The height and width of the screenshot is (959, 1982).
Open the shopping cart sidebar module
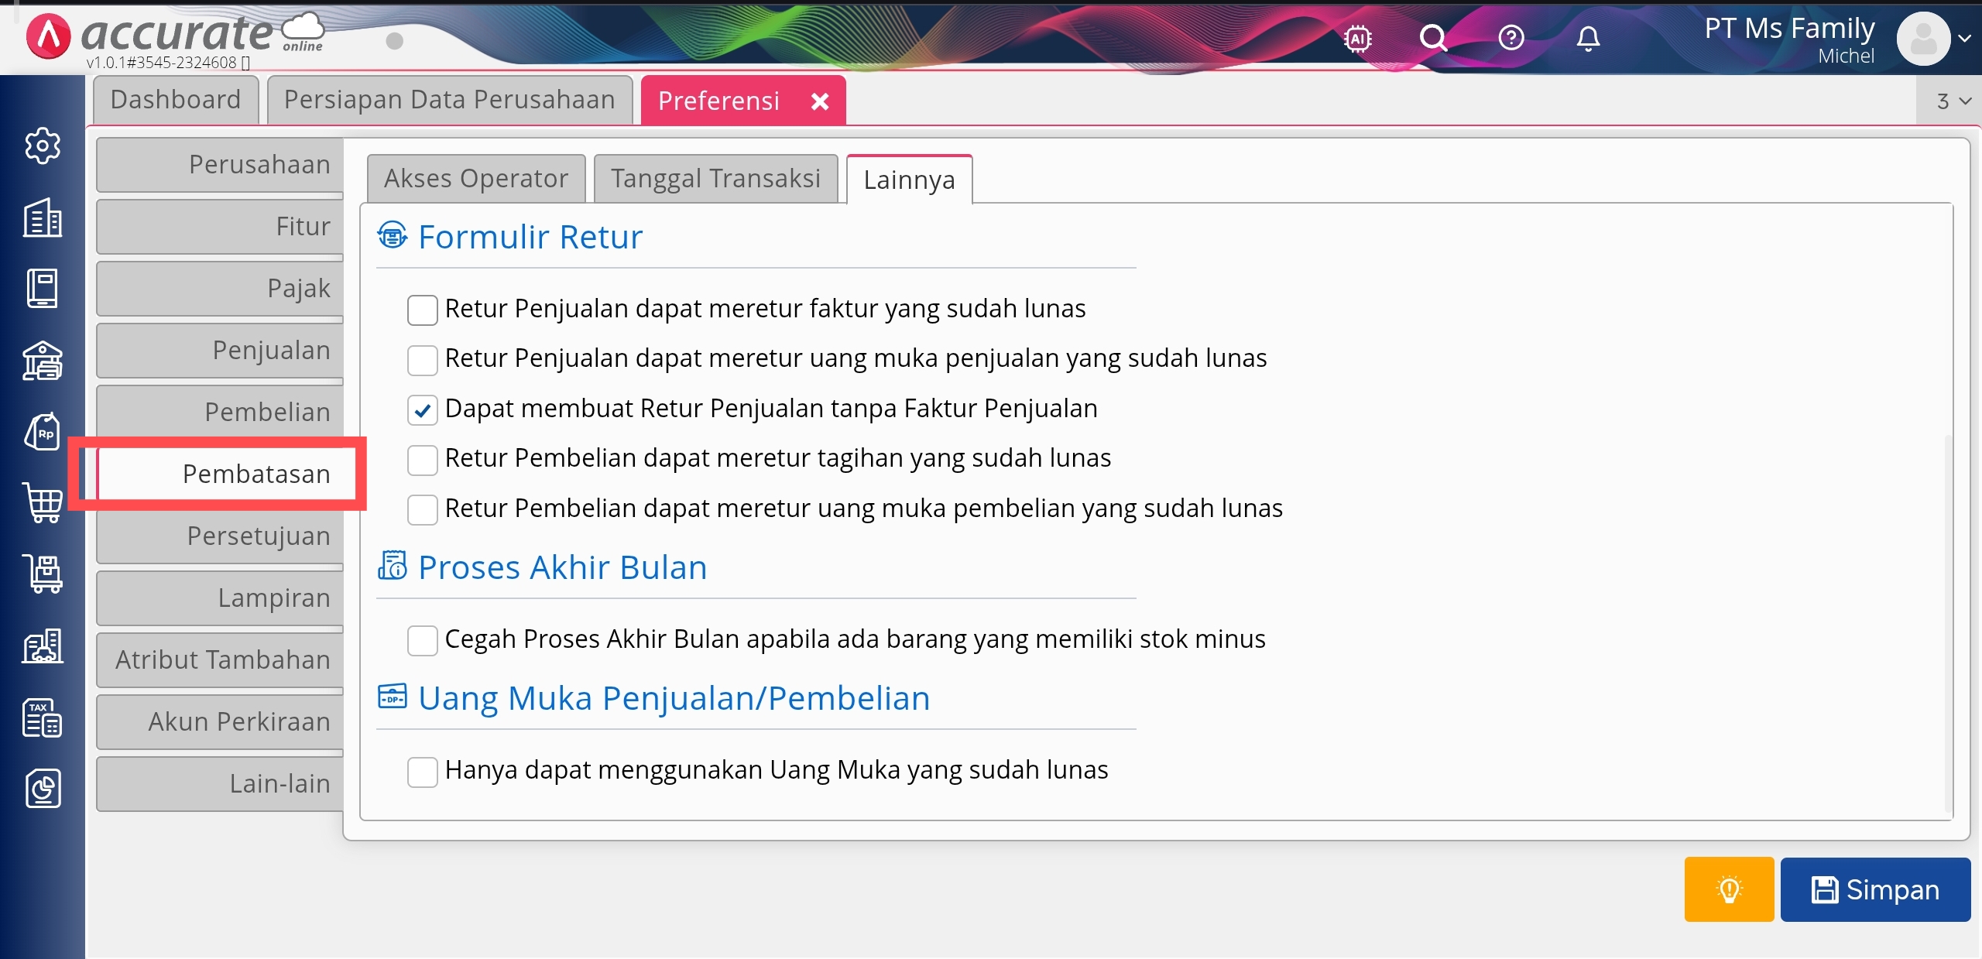43,503
